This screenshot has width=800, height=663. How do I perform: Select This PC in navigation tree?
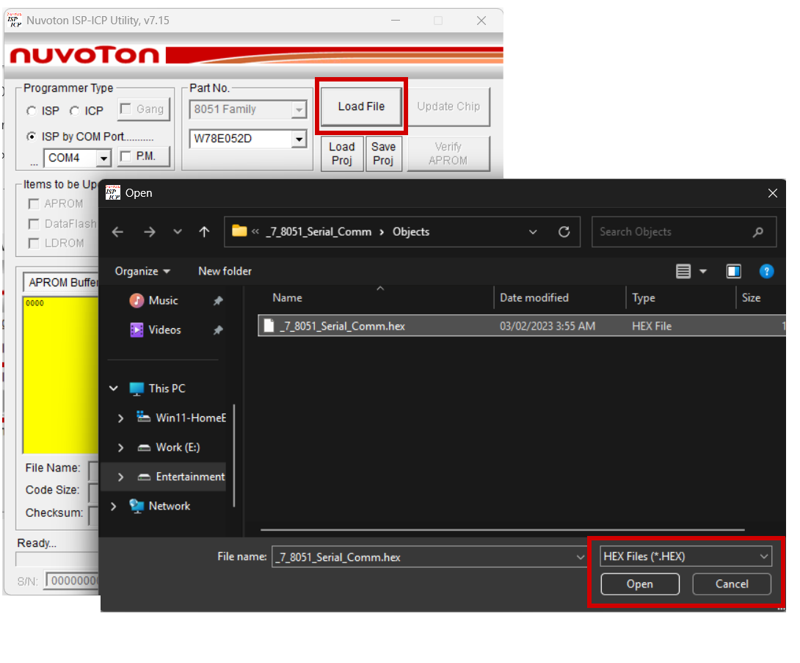[167, 388]
